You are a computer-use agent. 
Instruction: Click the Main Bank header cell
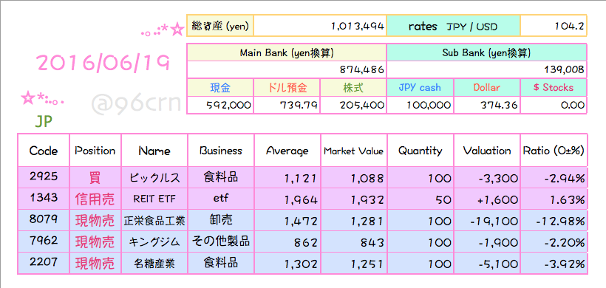pyautogui.click(x=287, y=53)
